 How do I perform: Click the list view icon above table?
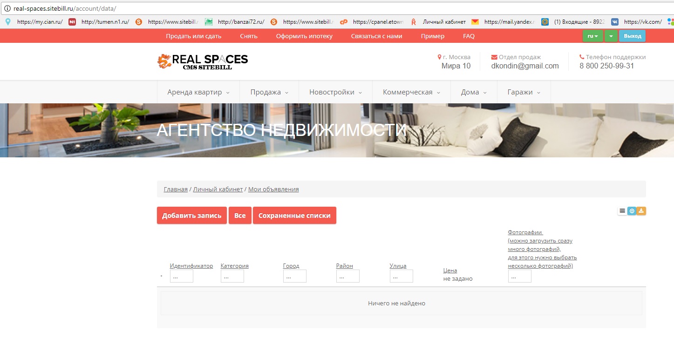tap(622, 211)
